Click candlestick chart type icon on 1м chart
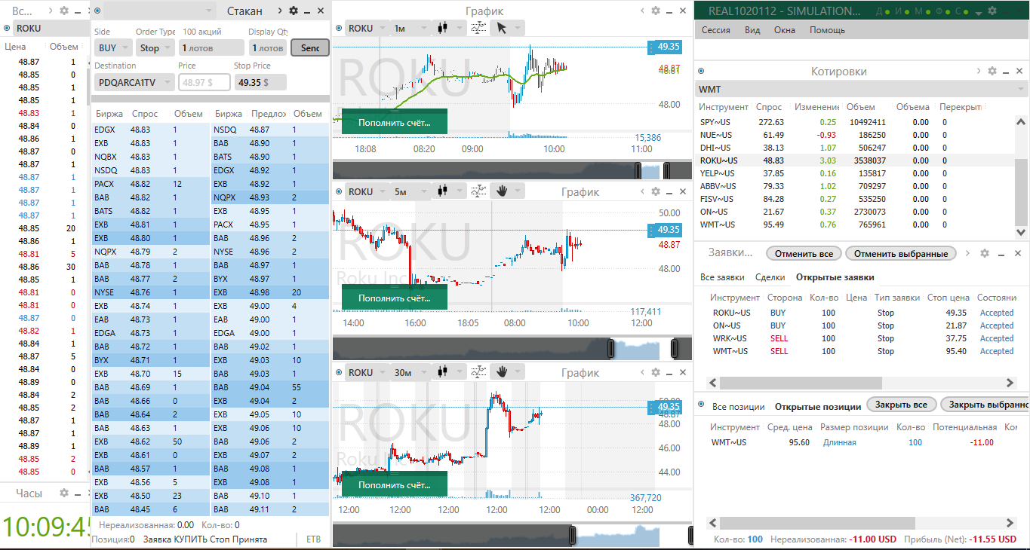The width and height of the screenshot is (1030, 550). [x=442, y=28]
